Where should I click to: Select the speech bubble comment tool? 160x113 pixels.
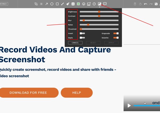105,4
